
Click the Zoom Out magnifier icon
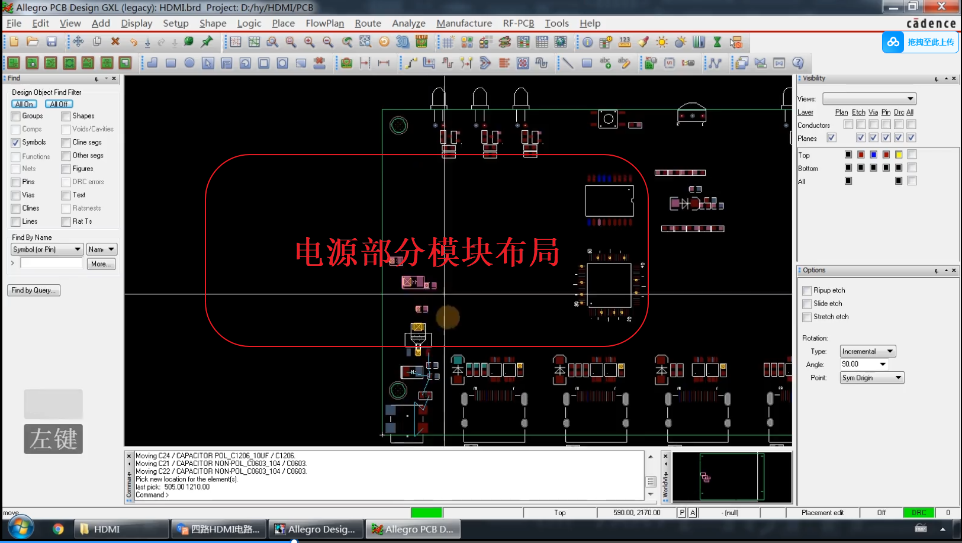(x=328, y=42)
